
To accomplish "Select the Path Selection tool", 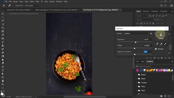I will pyautogui.click(x=3, y=74).
